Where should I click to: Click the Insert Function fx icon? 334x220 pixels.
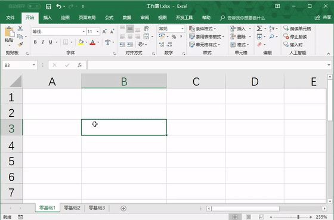80,65
